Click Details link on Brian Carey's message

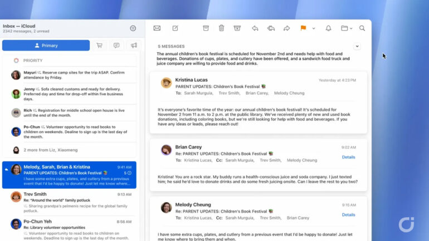pyautogui.click(x=348, y=157)
